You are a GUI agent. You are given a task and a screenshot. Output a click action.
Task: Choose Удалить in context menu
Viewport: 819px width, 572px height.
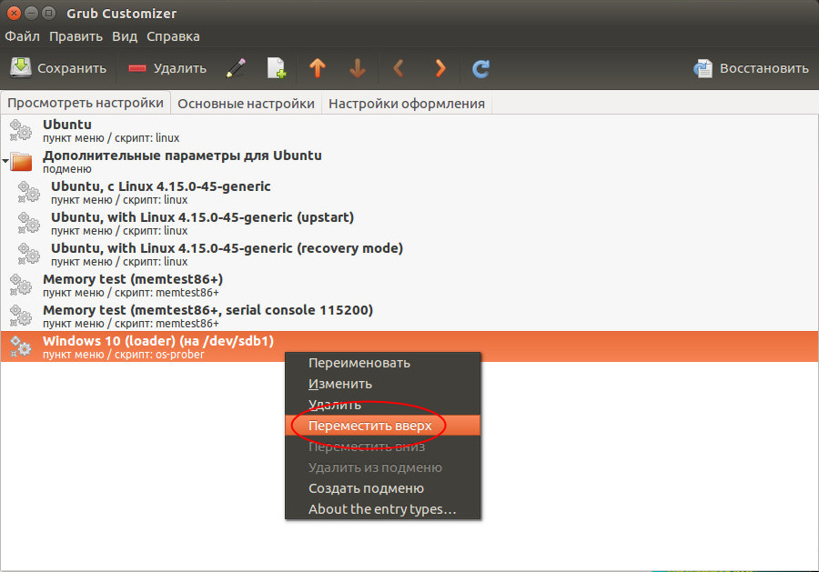(382, 405)
